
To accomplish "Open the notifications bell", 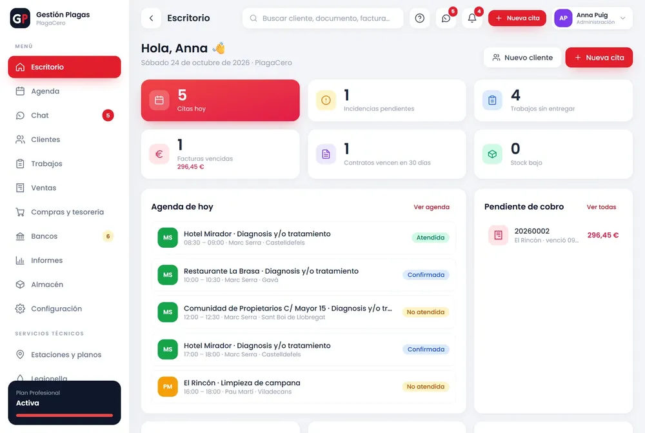I will 472,18.
